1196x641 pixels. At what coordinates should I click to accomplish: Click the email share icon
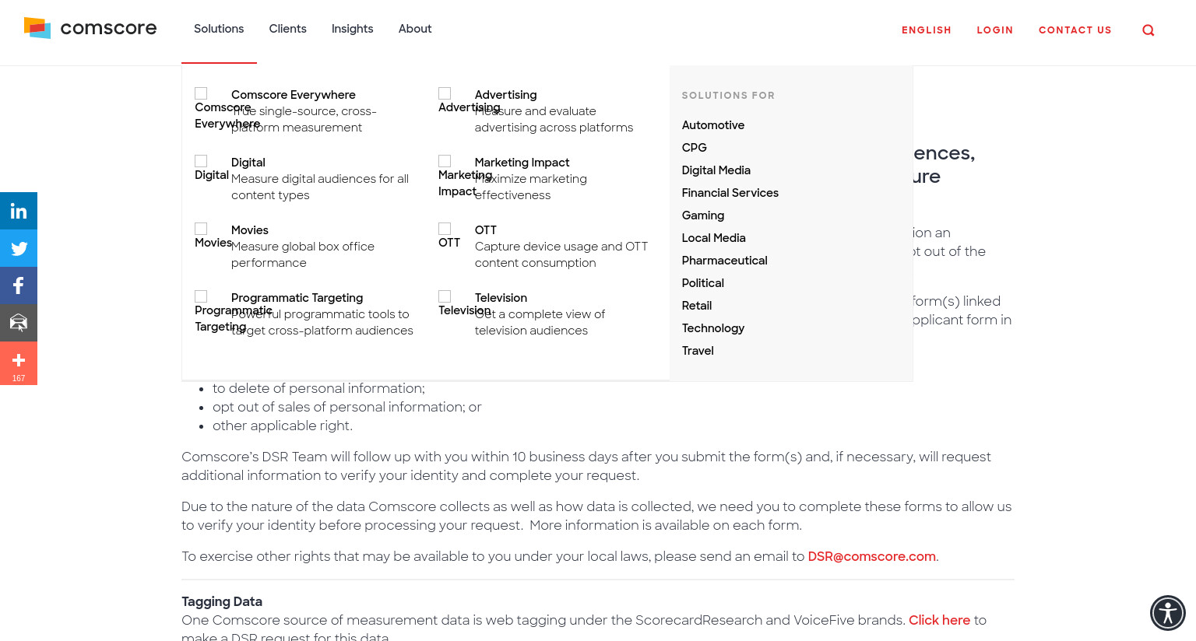click(19, 323)
